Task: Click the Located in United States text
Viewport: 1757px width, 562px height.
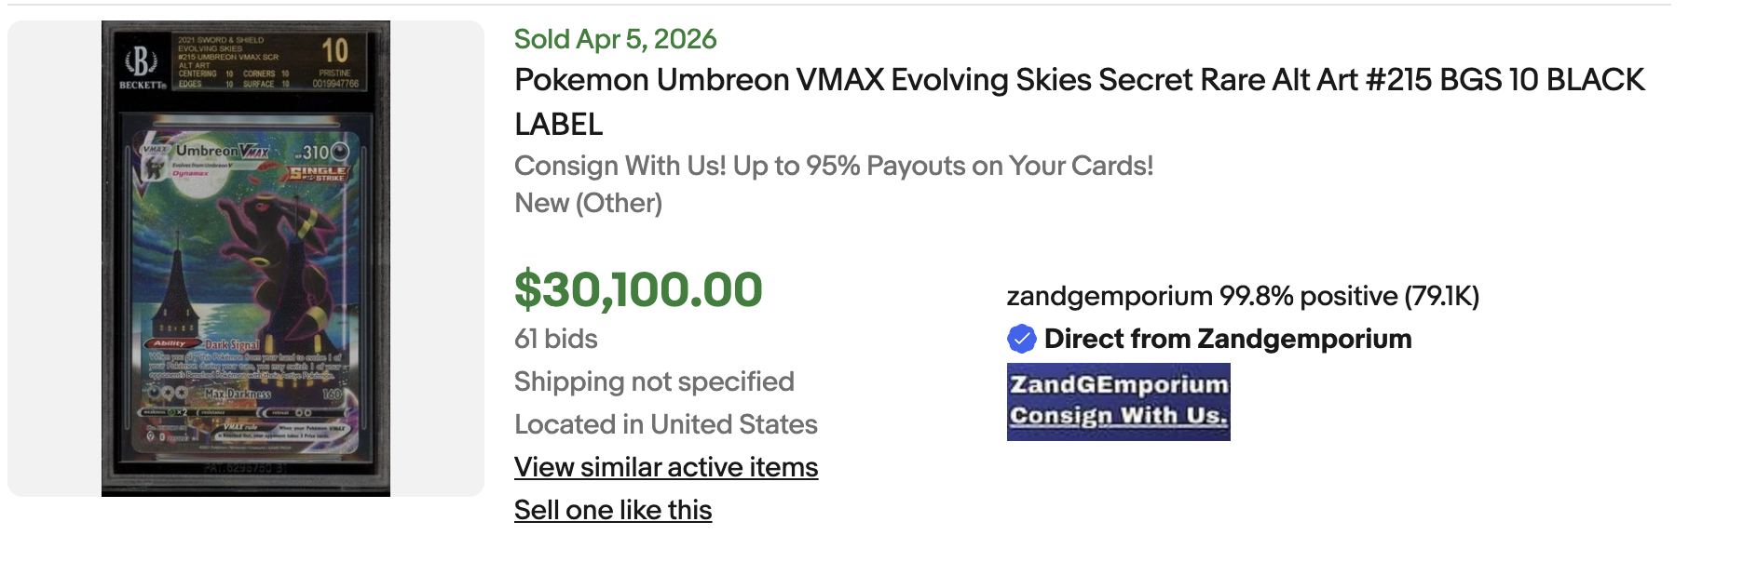Action: 666,424
